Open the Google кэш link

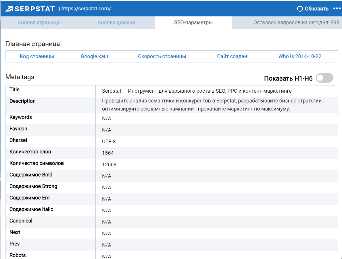coord(95,56)
